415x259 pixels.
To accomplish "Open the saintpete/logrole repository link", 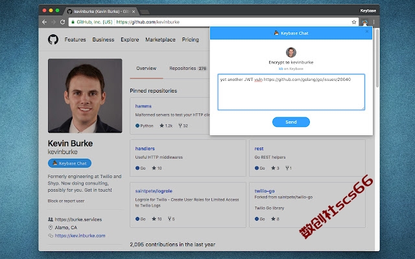I will pyautogui.click(x=154, y=191).
